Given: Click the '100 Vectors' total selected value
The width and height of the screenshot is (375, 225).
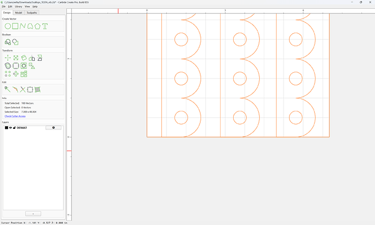Looking at the screenshot, I should tap(28, 103).
